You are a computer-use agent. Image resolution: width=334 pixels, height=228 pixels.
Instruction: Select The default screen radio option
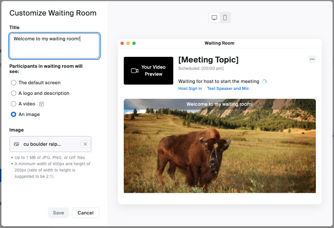[14, 83]
